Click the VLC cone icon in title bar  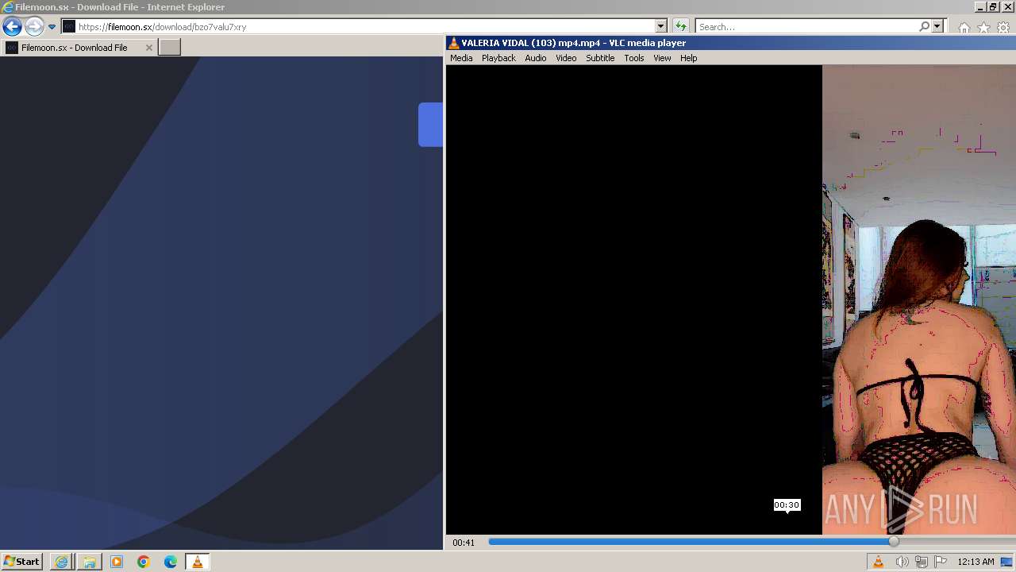(x=453, y=43)
